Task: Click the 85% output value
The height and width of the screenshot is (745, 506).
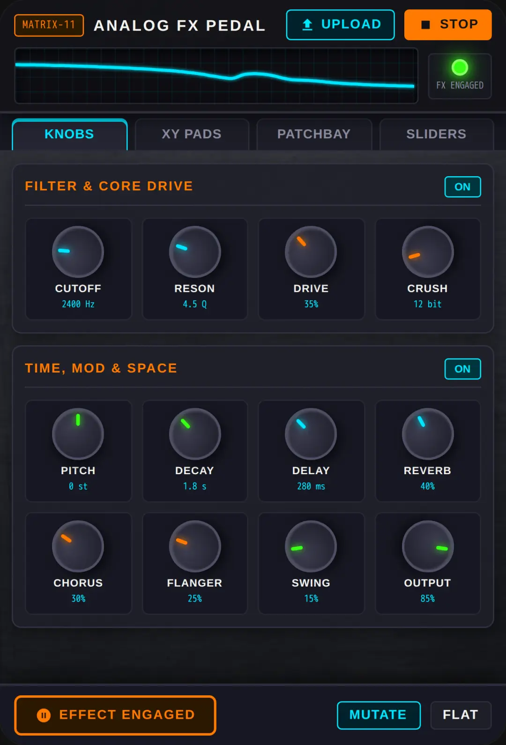Action: [x=428, y=599]
